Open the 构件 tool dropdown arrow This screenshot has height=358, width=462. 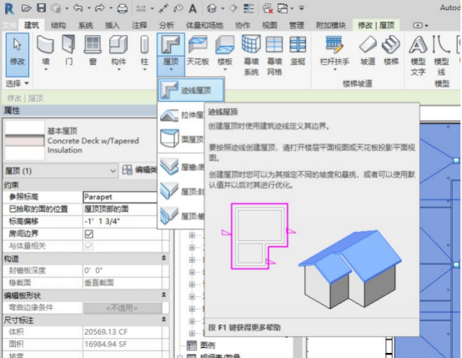(118, 70)
